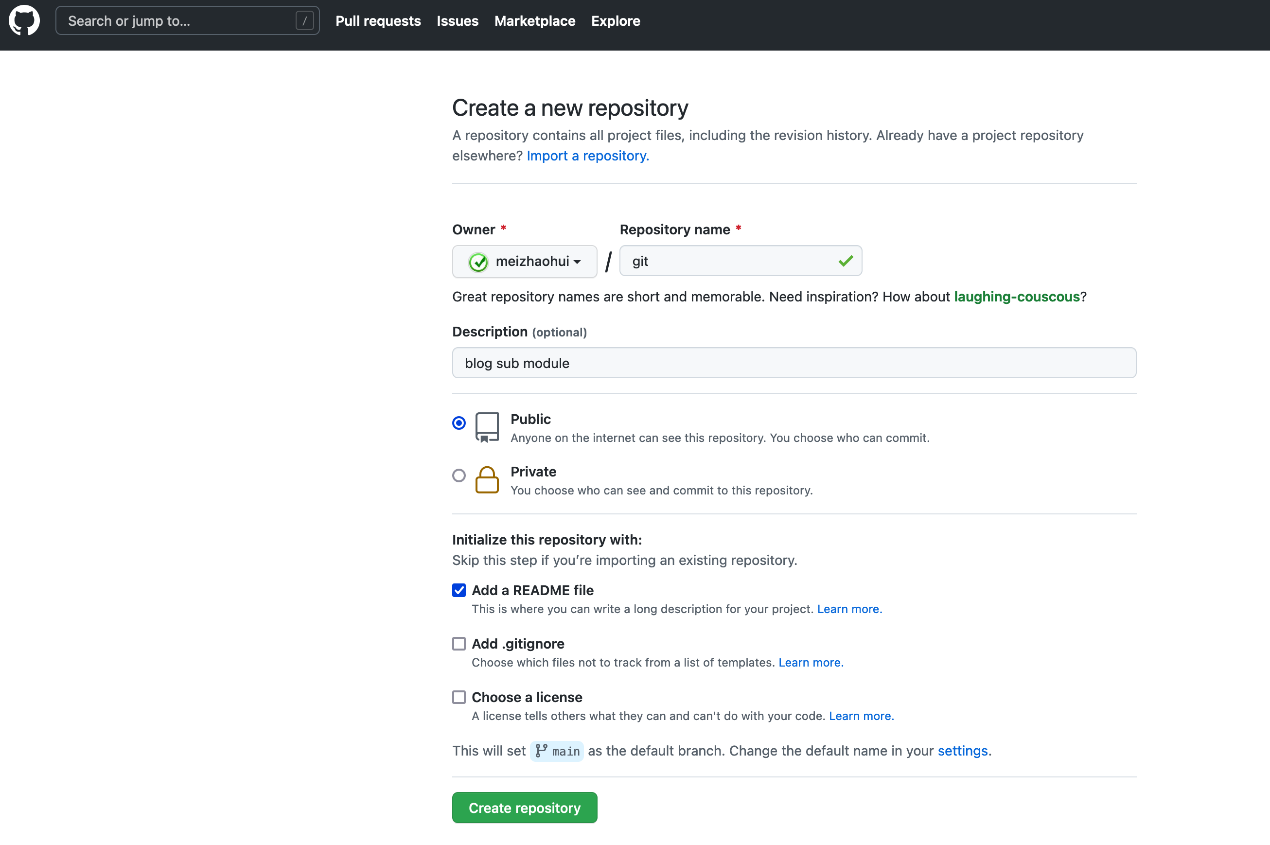
Task: Open Marketplace in the top navigation
Action: click(x=534, y=21)
